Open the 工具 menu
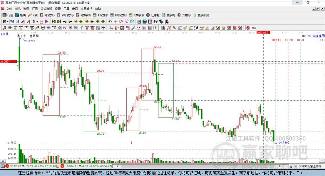The width and height of the screenshot is (325, 176). tap(66, 9)
